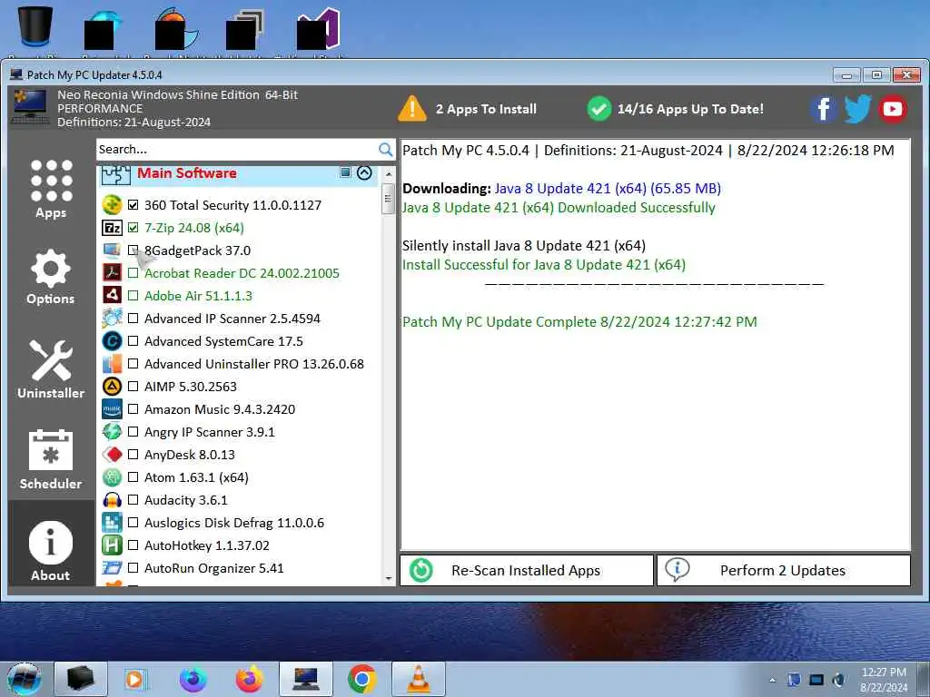Click the Main Software heading text
This screenshot has height=697, width=930.
click(187, 173)
